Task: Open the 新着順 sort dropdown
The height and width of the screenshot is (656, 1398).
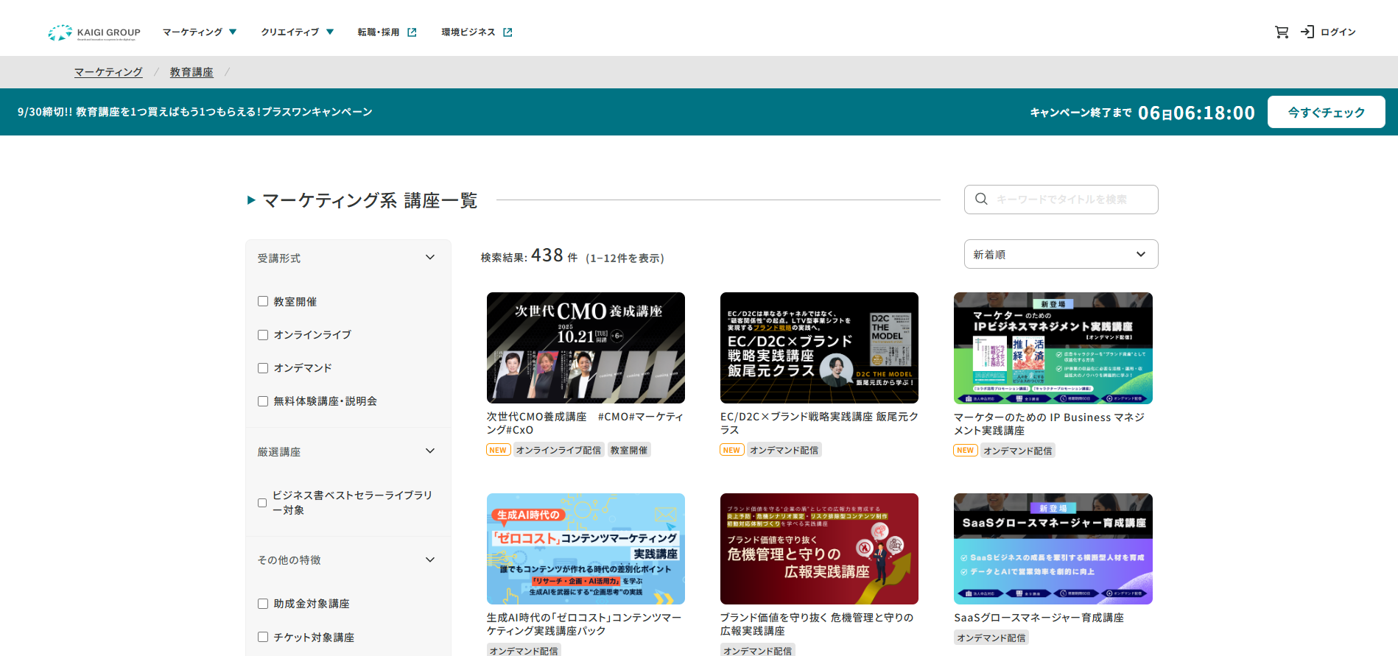Action: (1061, 254)
